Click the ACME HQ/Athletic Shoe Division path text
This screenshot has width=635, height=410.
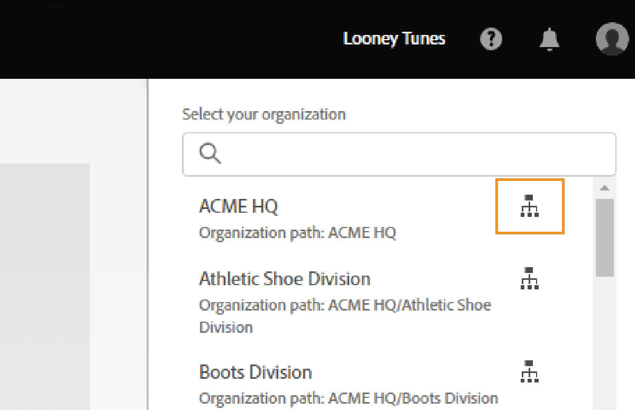tap(345, 316)
